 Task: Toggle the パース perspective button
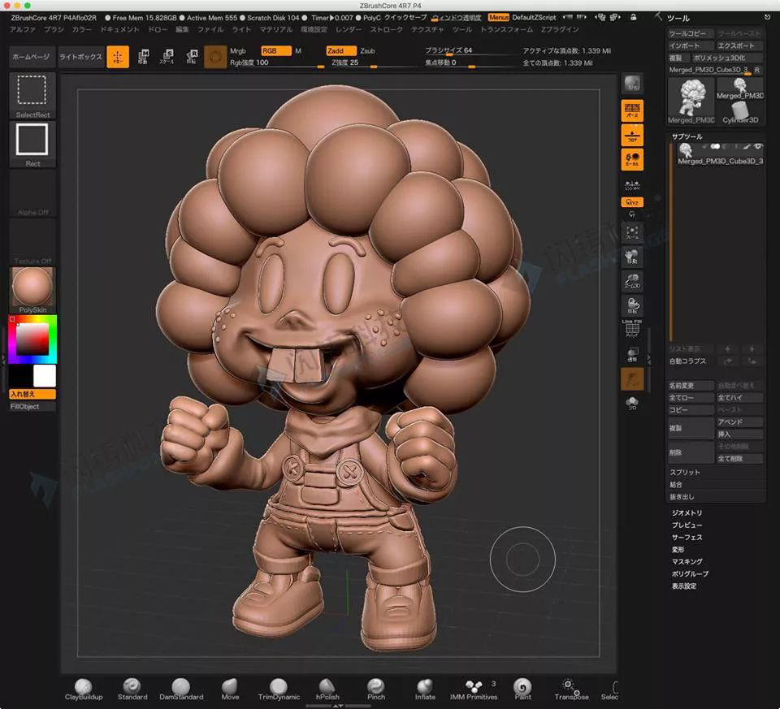[632, 110]
